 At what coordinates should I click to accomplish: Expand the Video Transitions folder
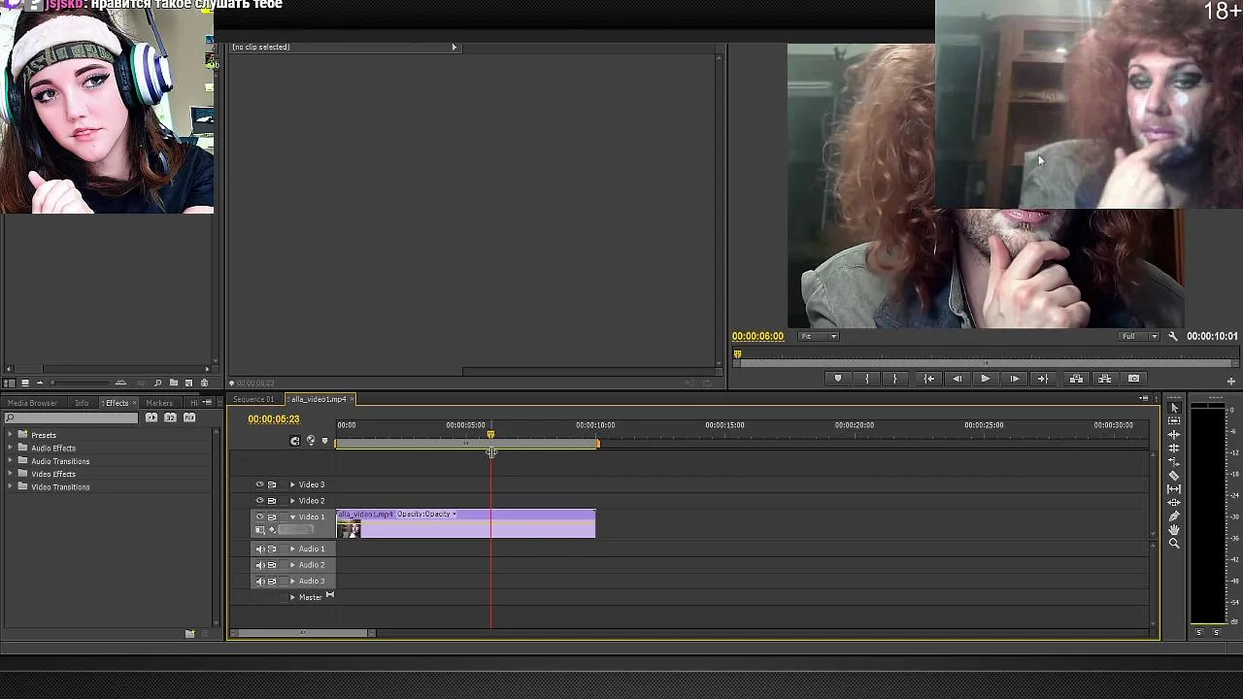[10, 486]
